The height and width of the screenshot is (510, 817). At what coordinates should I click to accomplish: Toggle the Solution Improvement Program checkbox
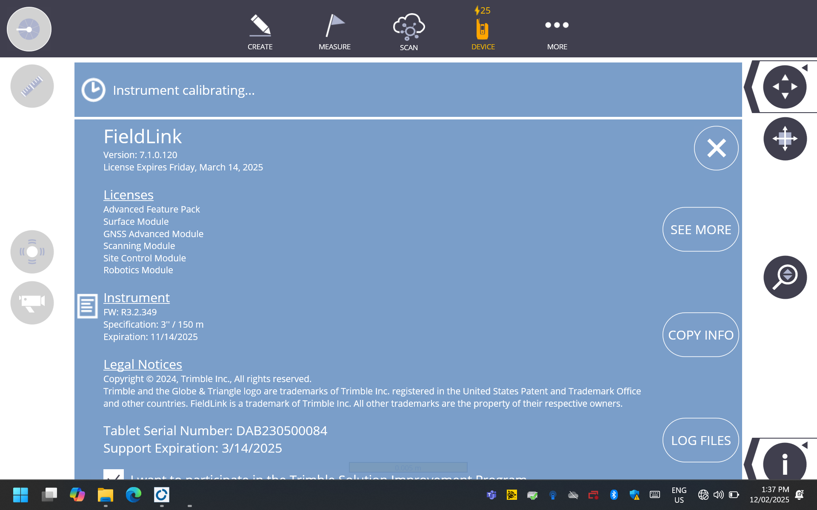tap(114, 474)
